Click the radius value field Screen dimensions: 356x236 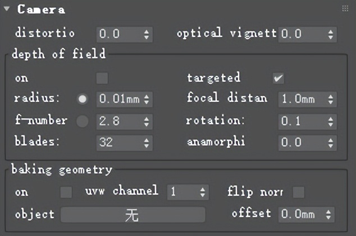click(x=118, y=100)
